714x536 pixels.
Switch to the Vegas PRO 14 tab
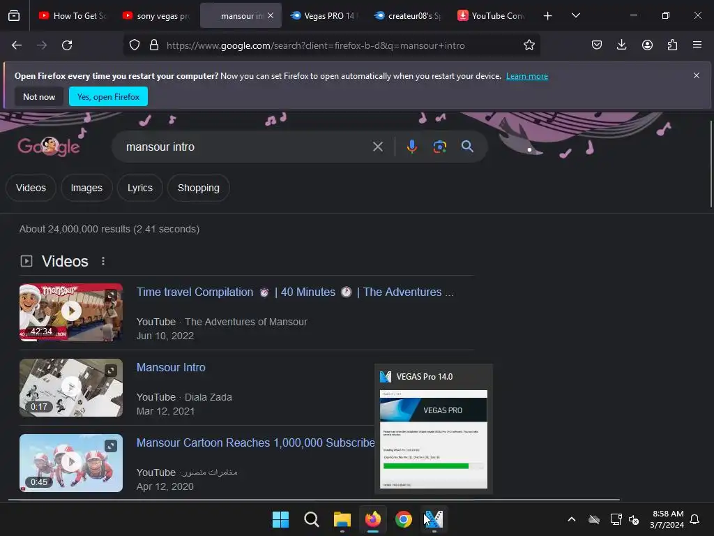(x=324, y=15)
